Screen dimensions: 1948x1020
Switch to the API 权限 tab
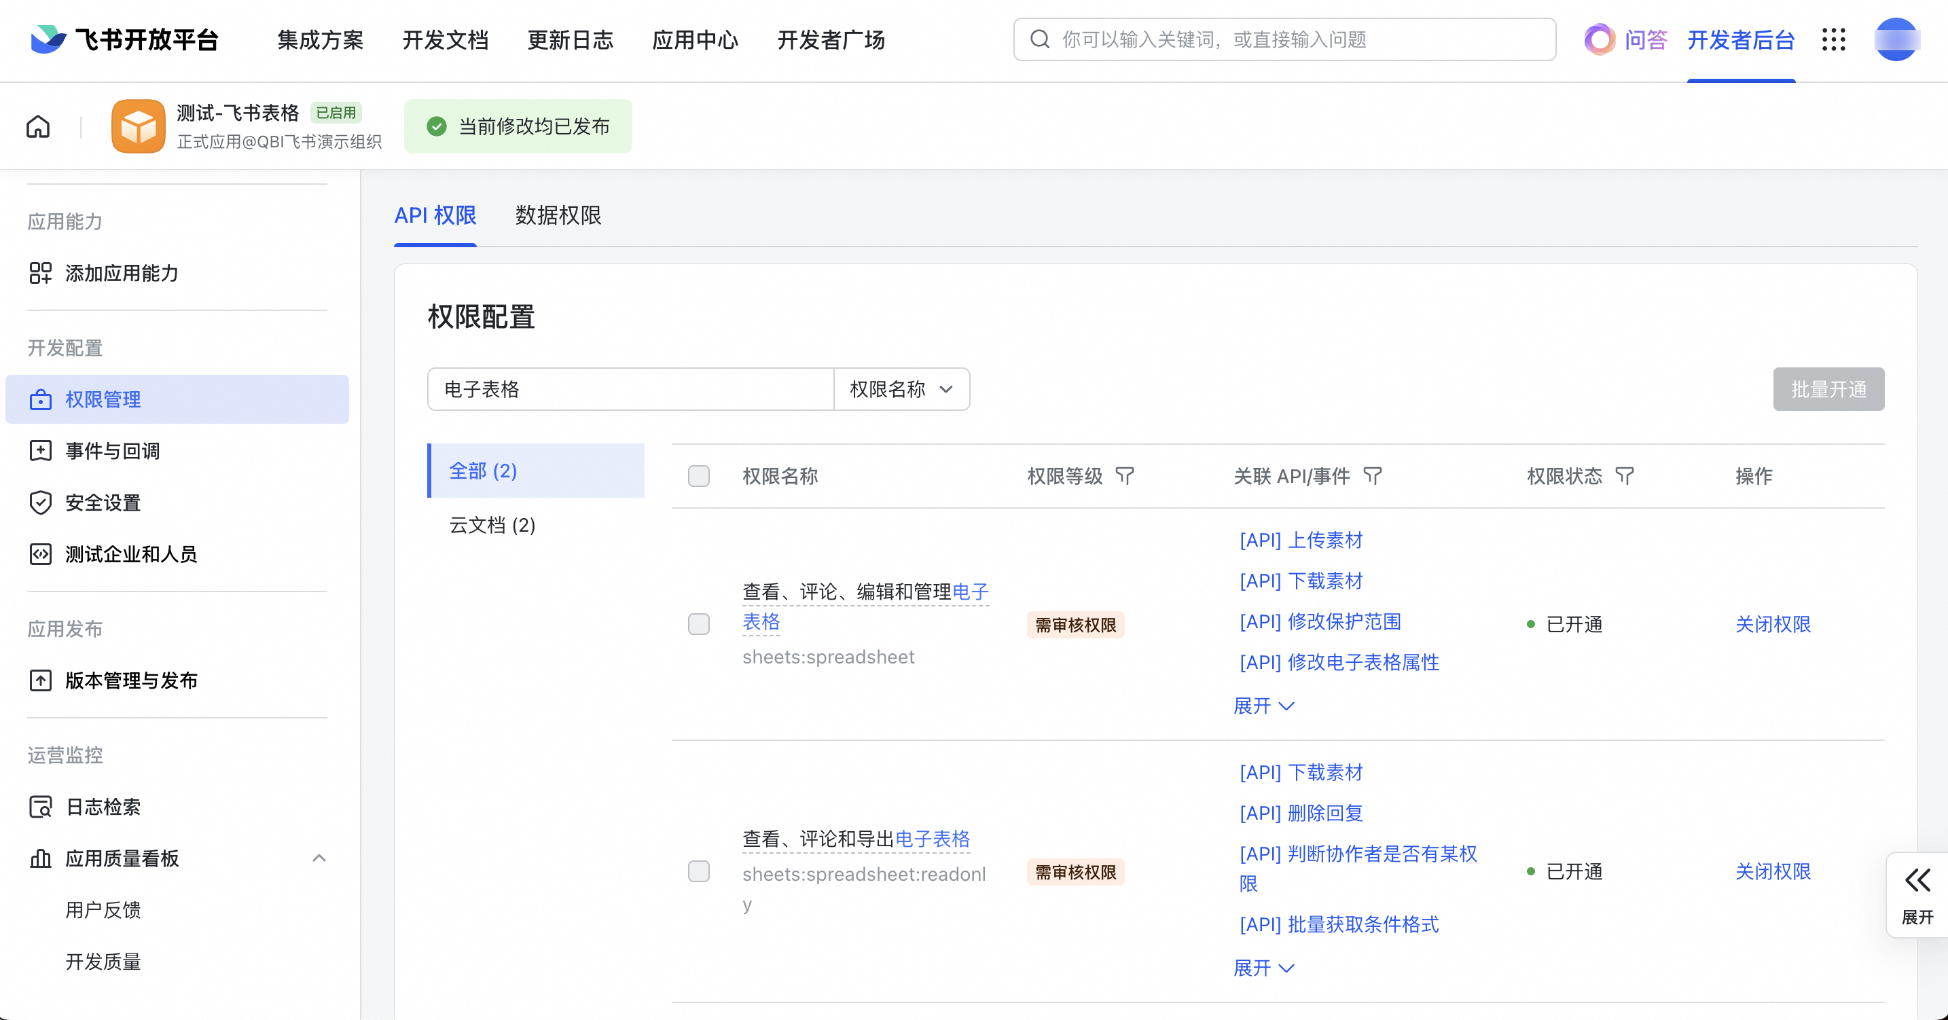(435, 215)
